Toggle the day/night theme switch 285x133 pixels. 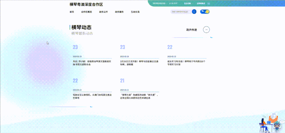(205, 12)
